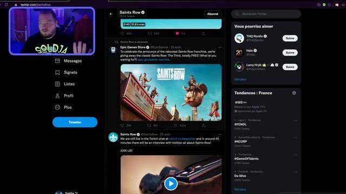
Task: Open Halo profile avatar
Action: 239,53
